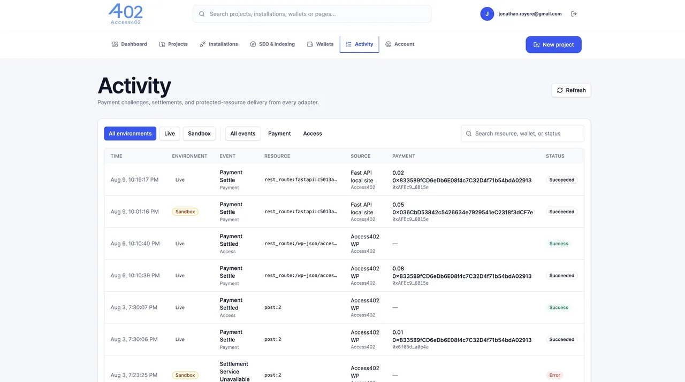Click the Projects folder icon
Image resolution: width=685 pixels, height=382 pixels.
[x=162, y=44]
